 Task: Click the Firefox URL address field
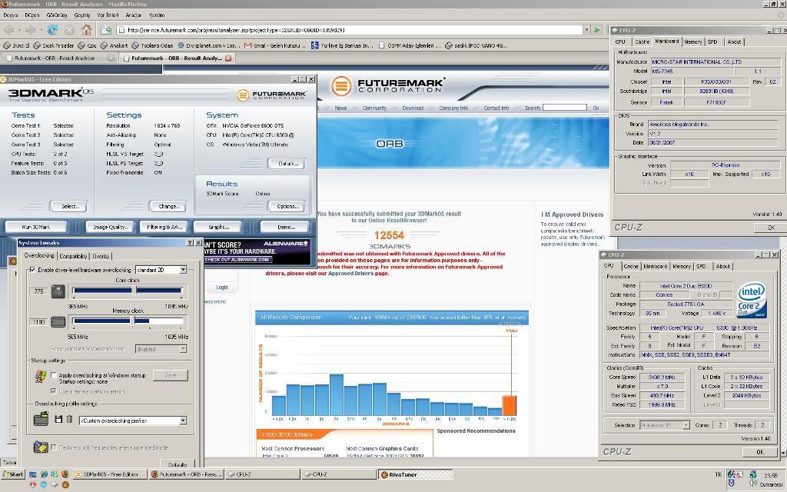(x=350, y=30)
